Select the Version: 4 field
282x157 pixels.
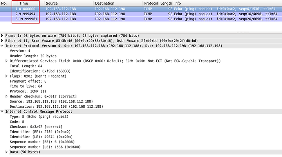pyautogui.click(x=20, y=51)
